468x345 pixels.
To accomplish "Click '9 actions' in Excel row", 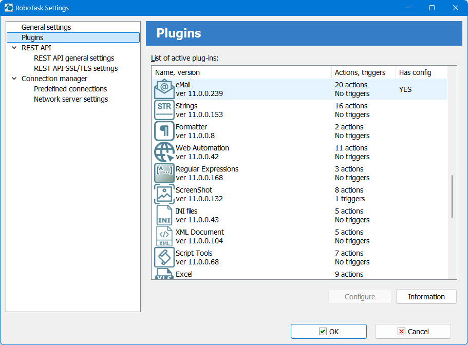I will (349, 274).
